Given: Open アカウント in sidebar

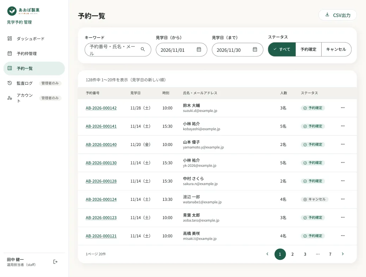Looking at the screenshot, I should coord(34,98).
